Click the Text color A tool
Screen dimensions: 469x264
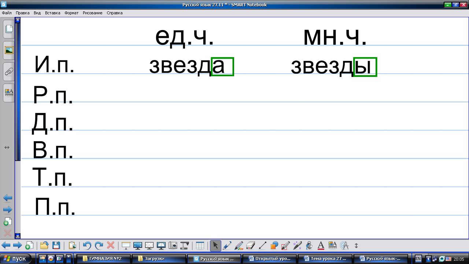(321, 245)
